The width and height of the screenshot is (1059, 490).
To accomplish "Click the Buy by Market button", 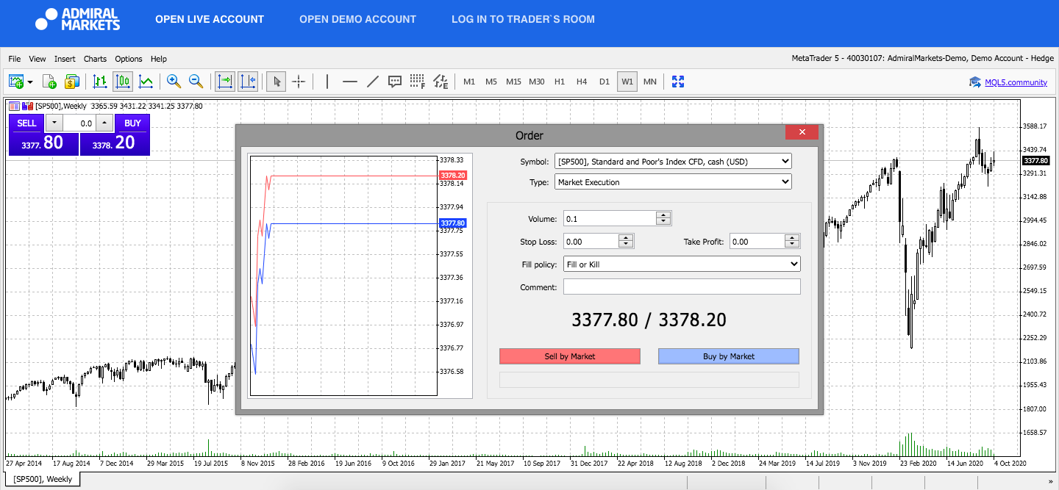I will (729, 356).
